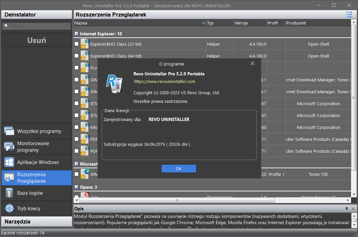Screen dimensions: 358x237
Task: Toggle checkbox of first IDM Internet Explorer row
Action: click(77, 79)
